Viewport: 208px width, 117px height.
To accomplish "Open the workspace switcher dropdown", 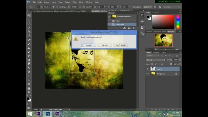I will pos(172,7).
